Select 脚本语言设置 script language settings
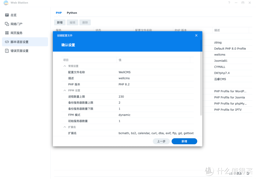Viewport: 256px width, 179px height. [25, 42]
